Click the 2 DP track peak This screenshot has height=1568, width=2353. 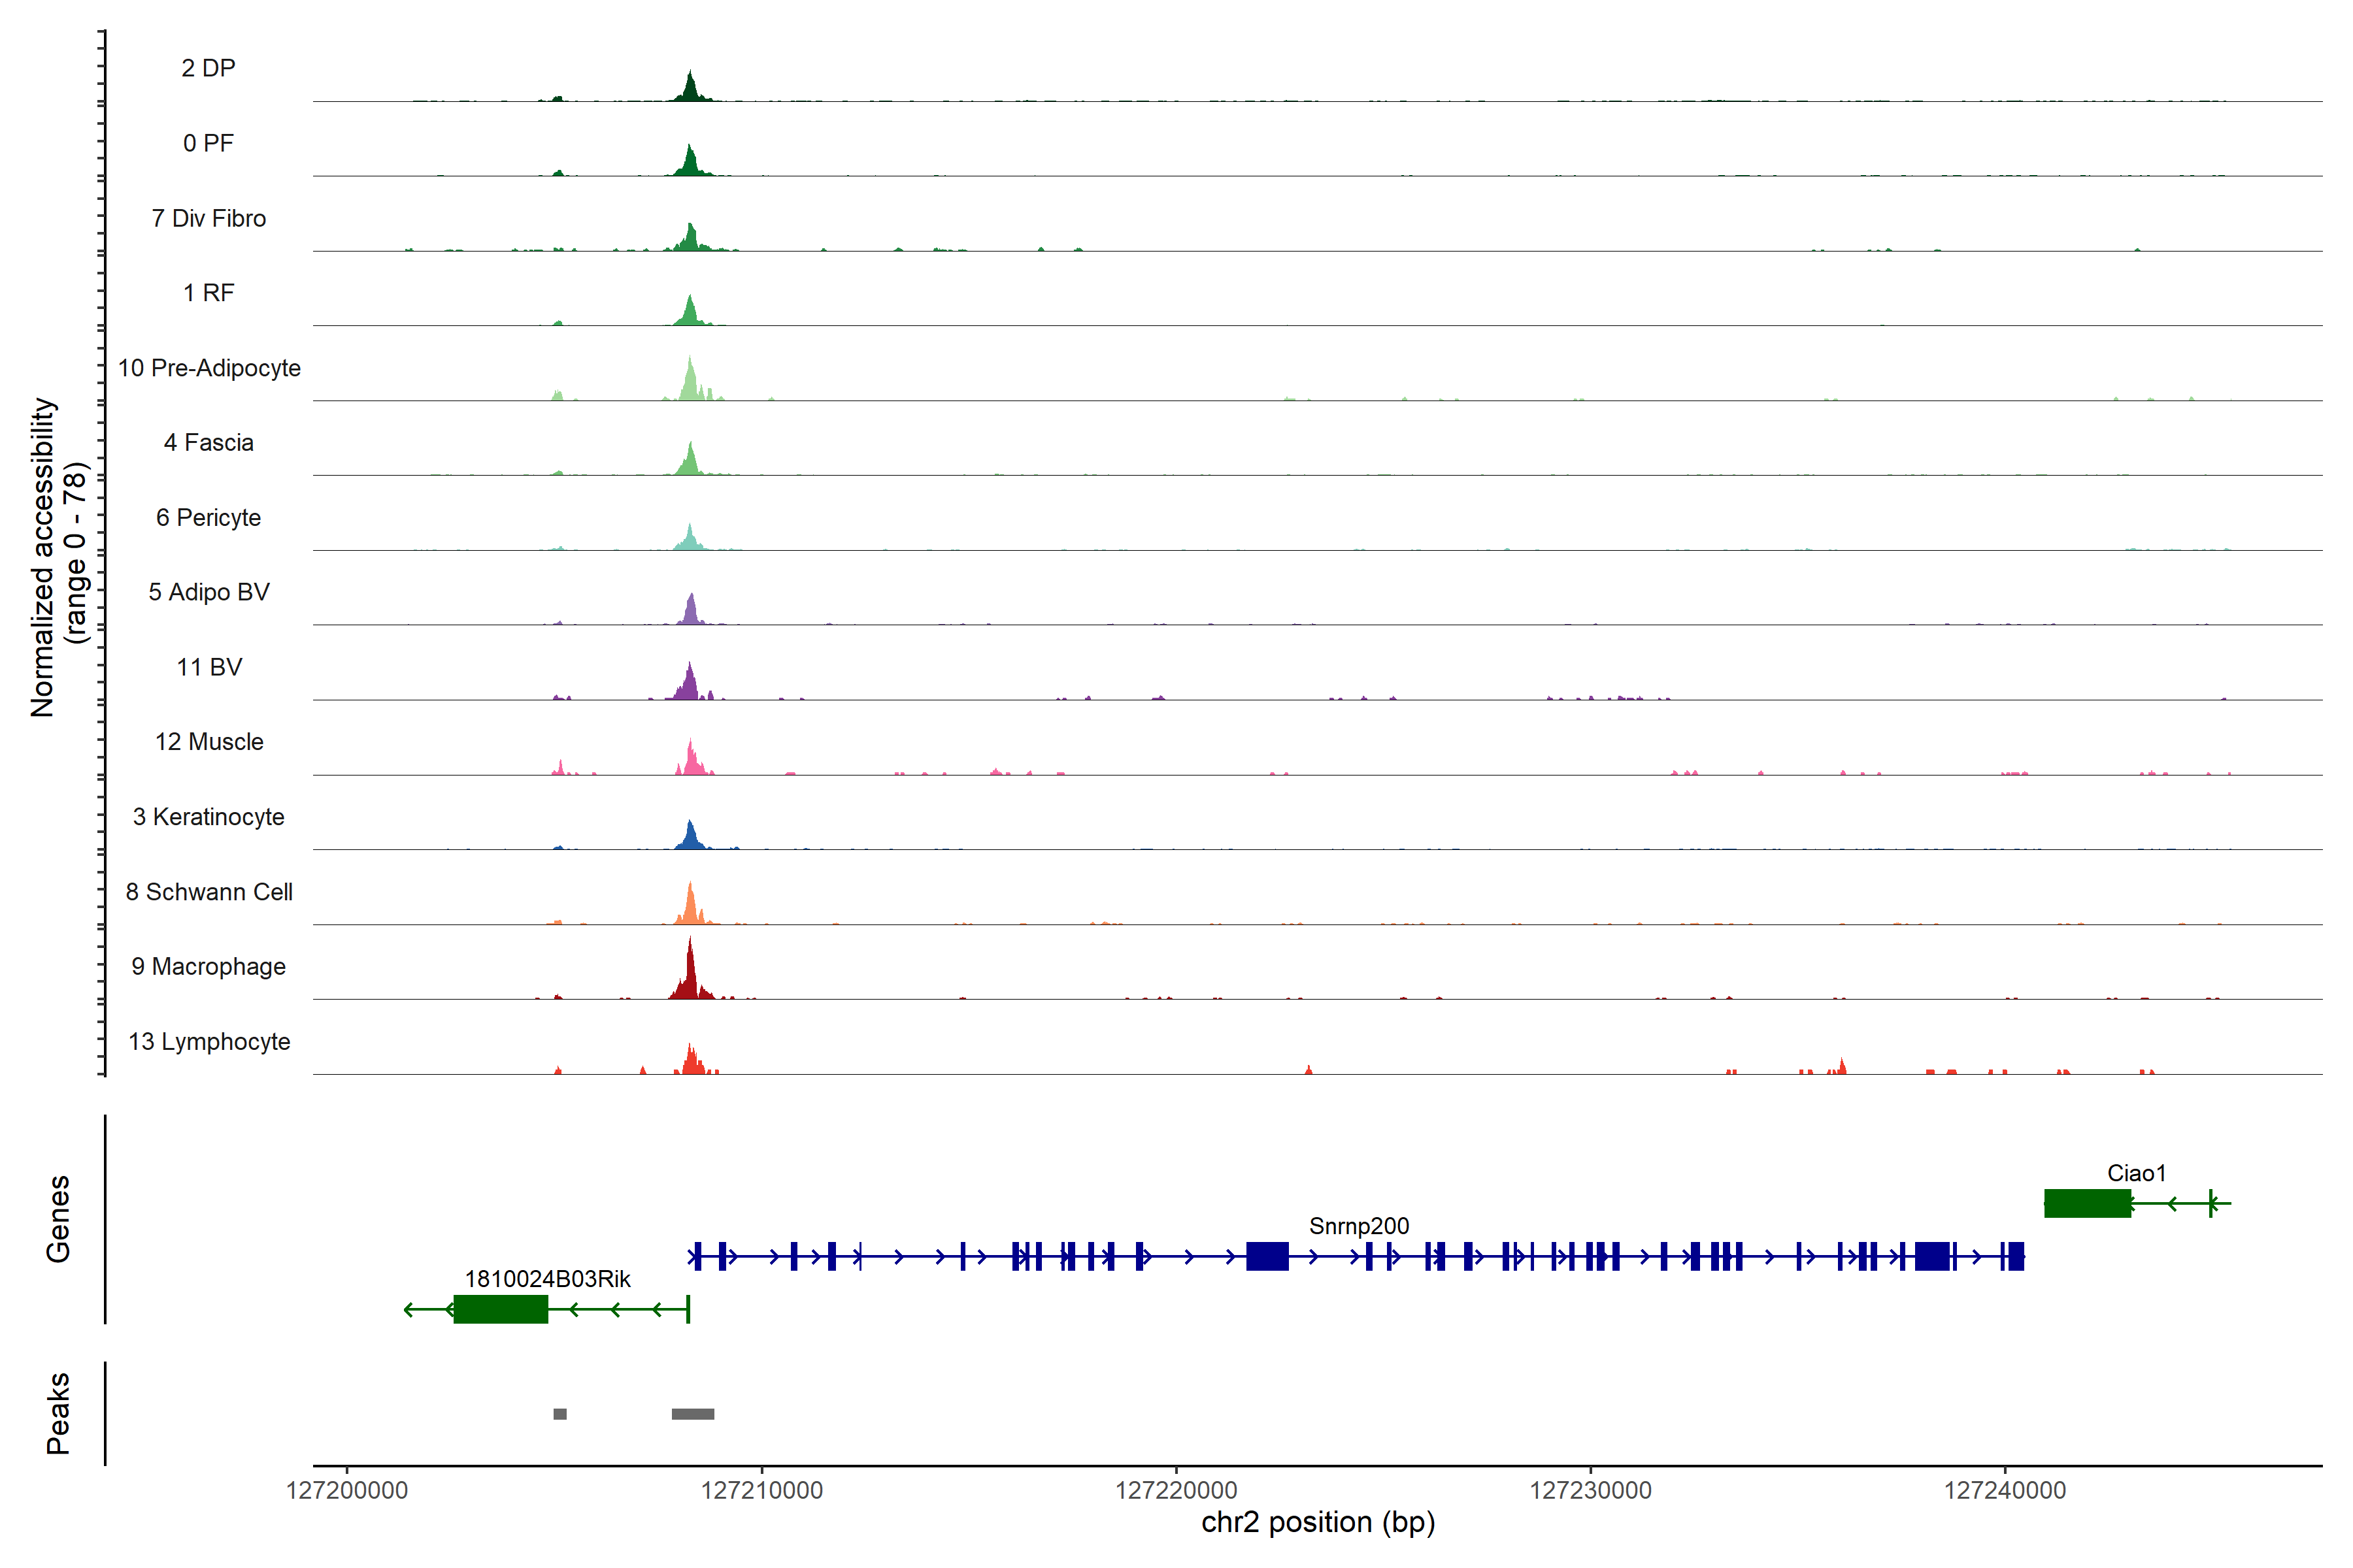pos(690,89)
